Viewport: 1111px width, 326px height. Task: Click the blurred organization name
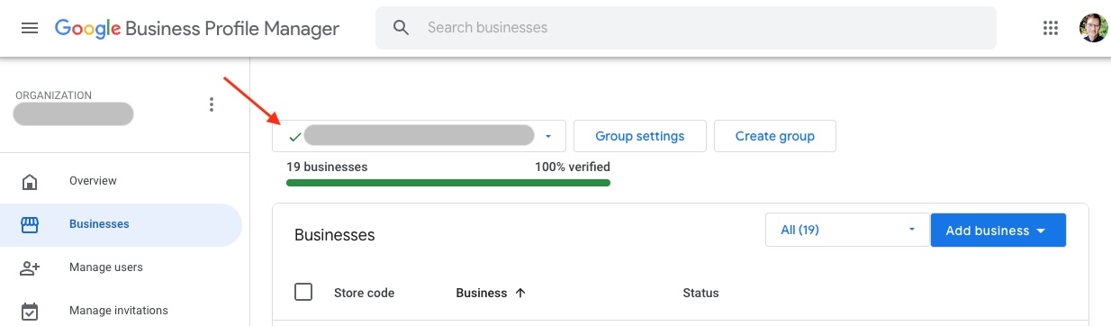click(x=74, y=114)
